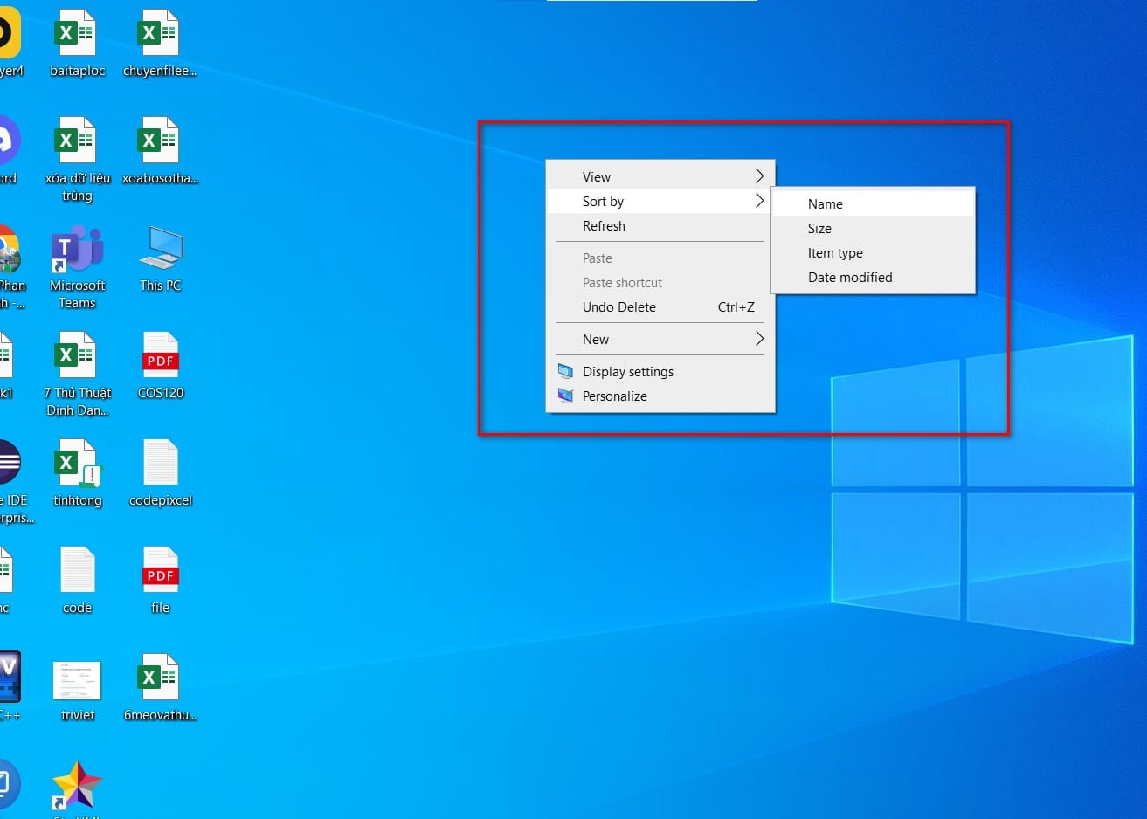Sort desktop icons by Item type
The width and height of the screenshot is (1147, 819).
tap(873, 252)
